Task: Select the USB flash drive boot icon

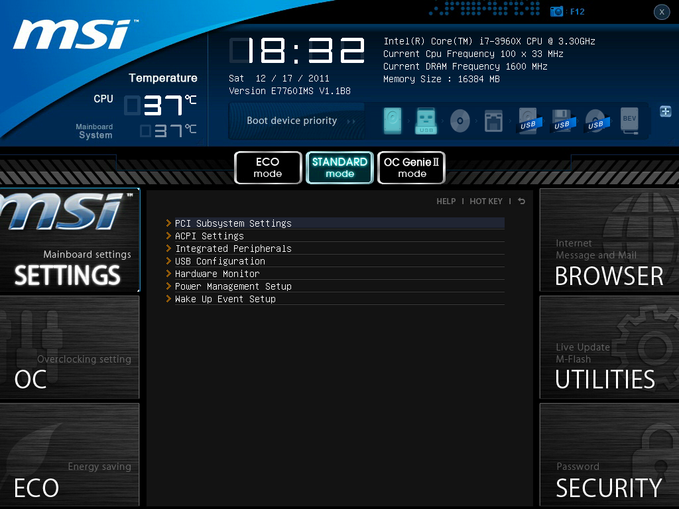Action: [x=426, y=121]
